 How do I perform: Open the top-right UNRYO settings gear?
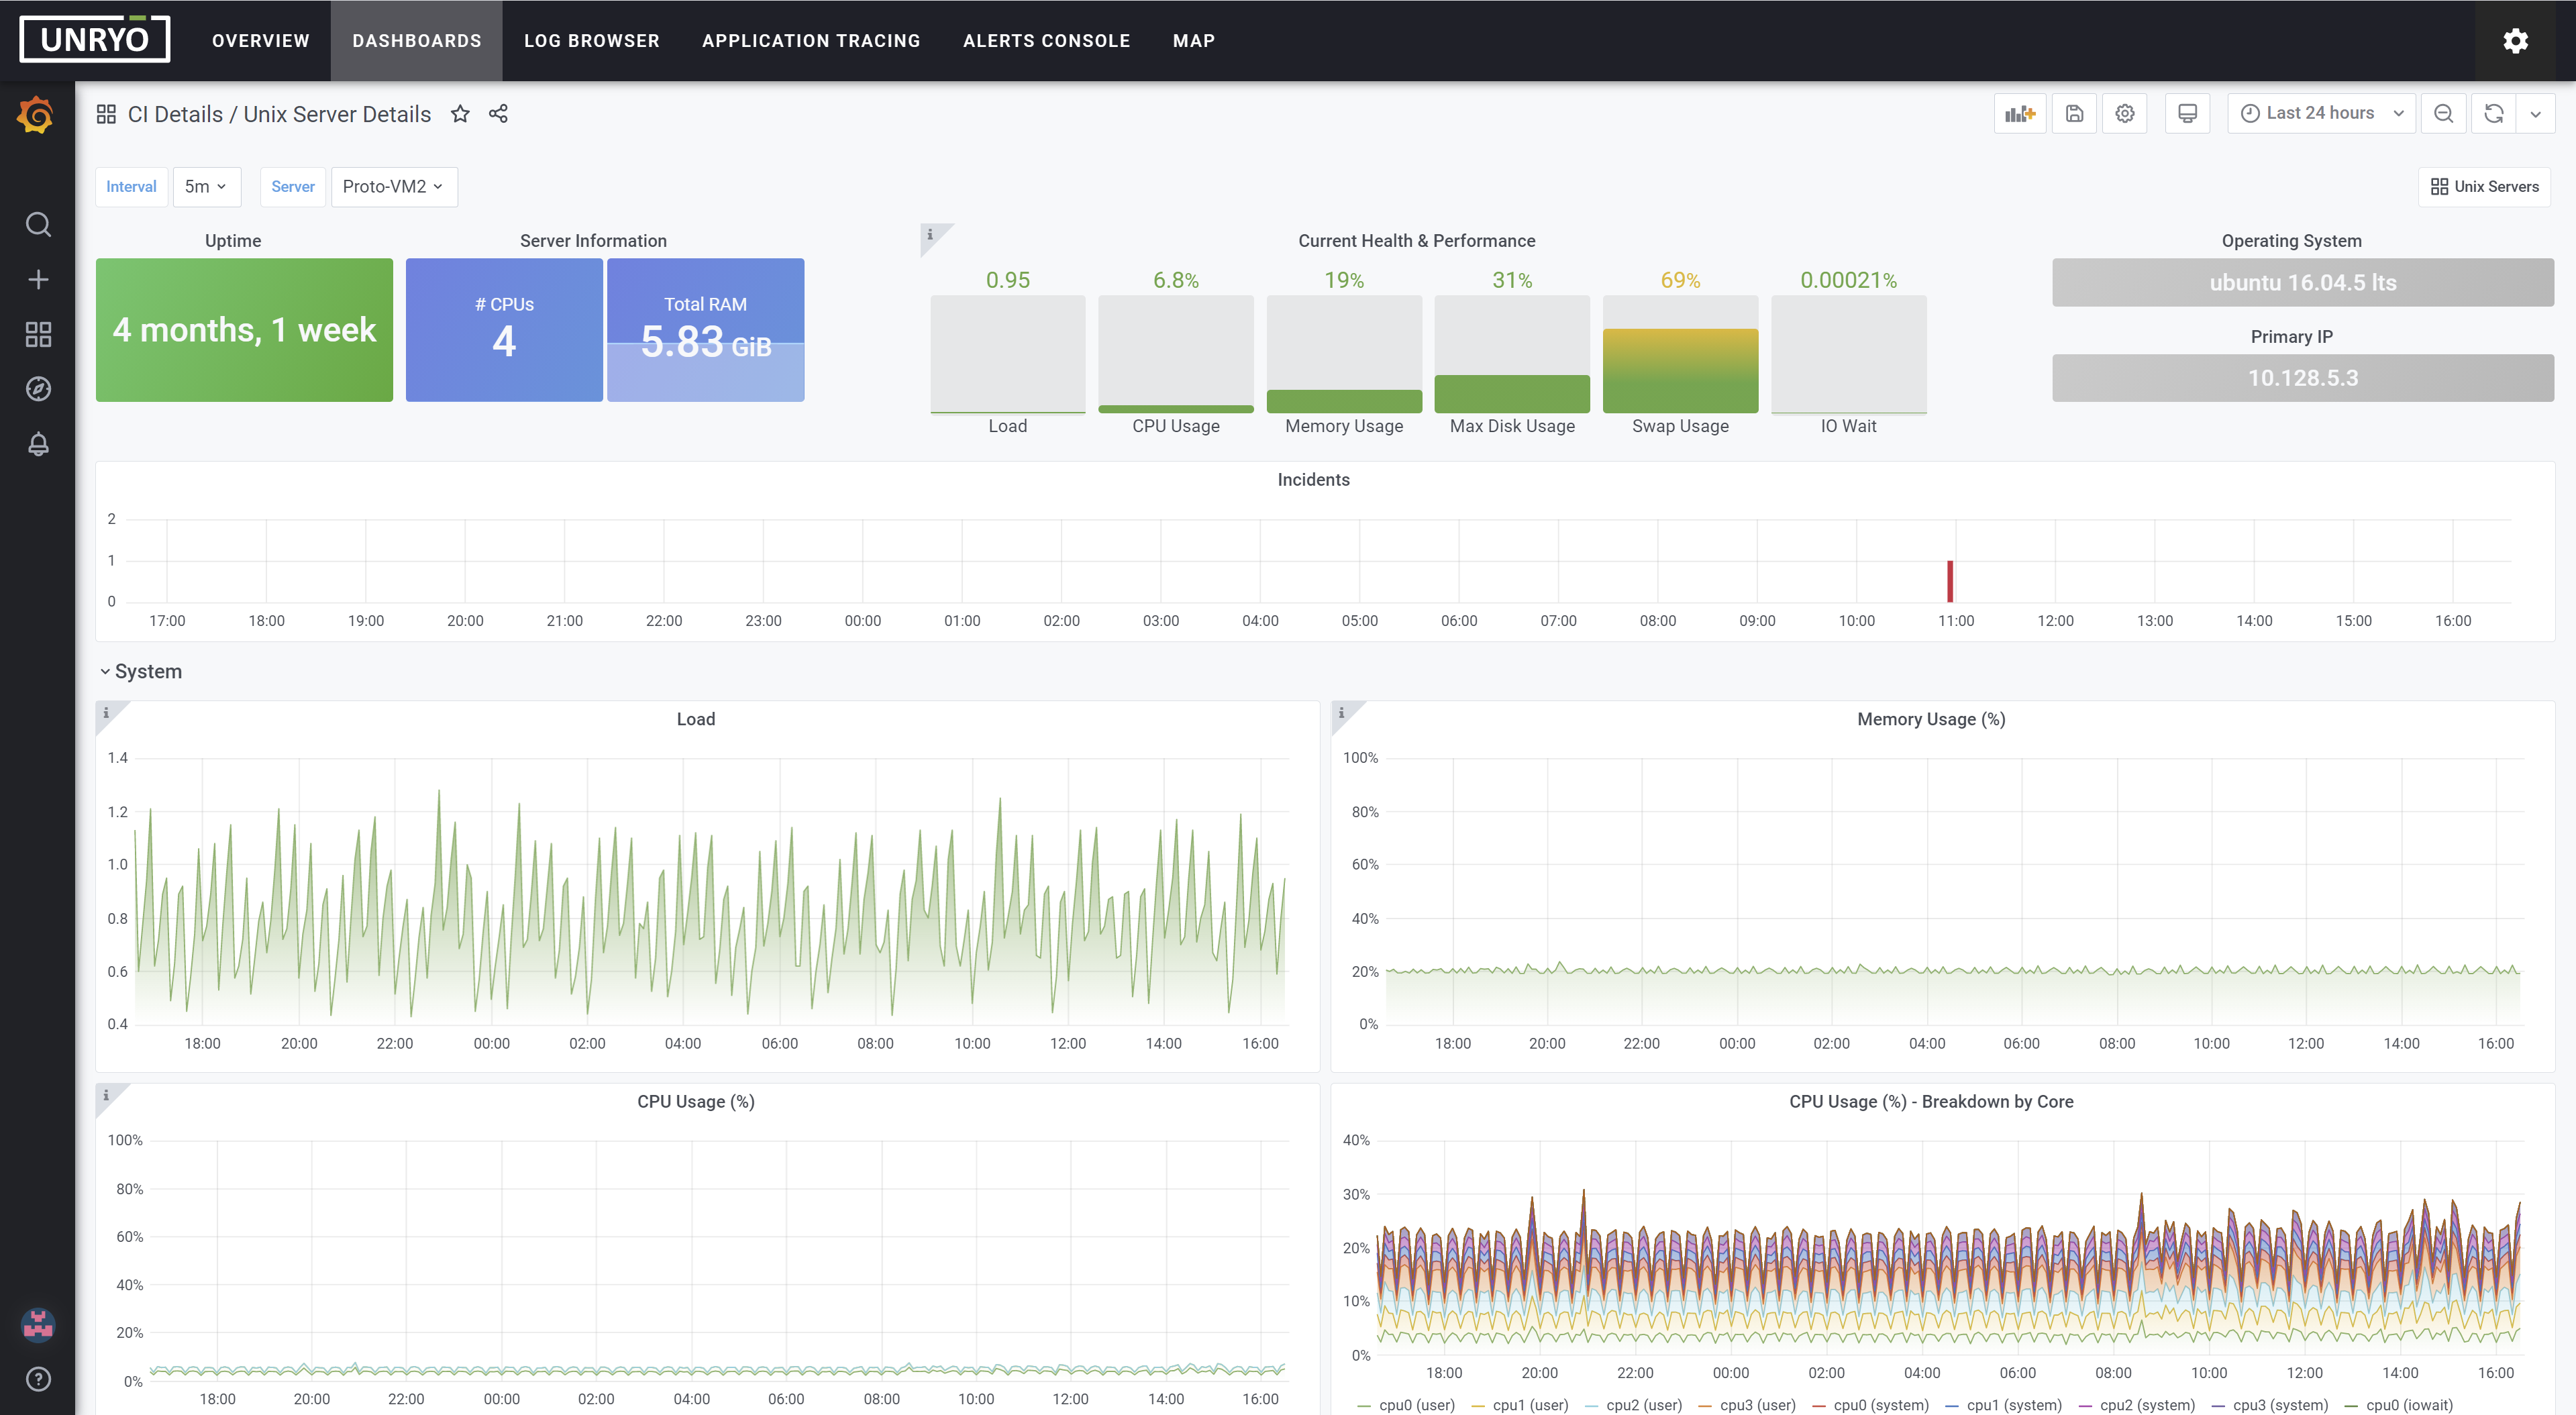[x=2516, y=40]
